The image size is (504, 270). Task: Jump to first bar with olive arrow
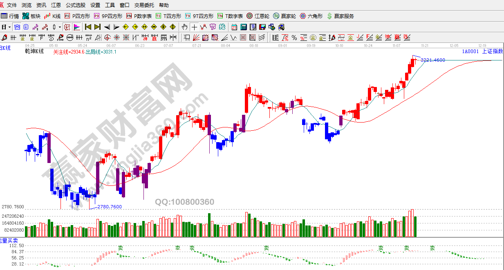pyautogui.click(x=88, y=27)
